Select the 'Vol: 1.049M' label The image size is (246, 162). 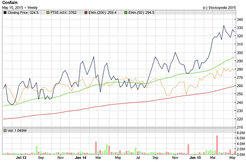[x=17, y=130]
